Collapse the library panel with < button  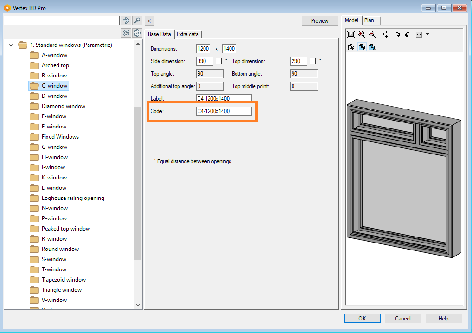(x=149, y=20)
